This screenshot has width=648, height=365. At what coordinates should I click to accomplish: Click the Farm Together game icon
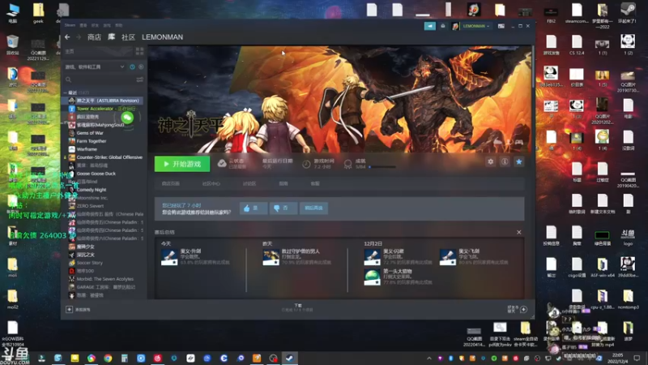pyautogui.click(x=71, y=141)
